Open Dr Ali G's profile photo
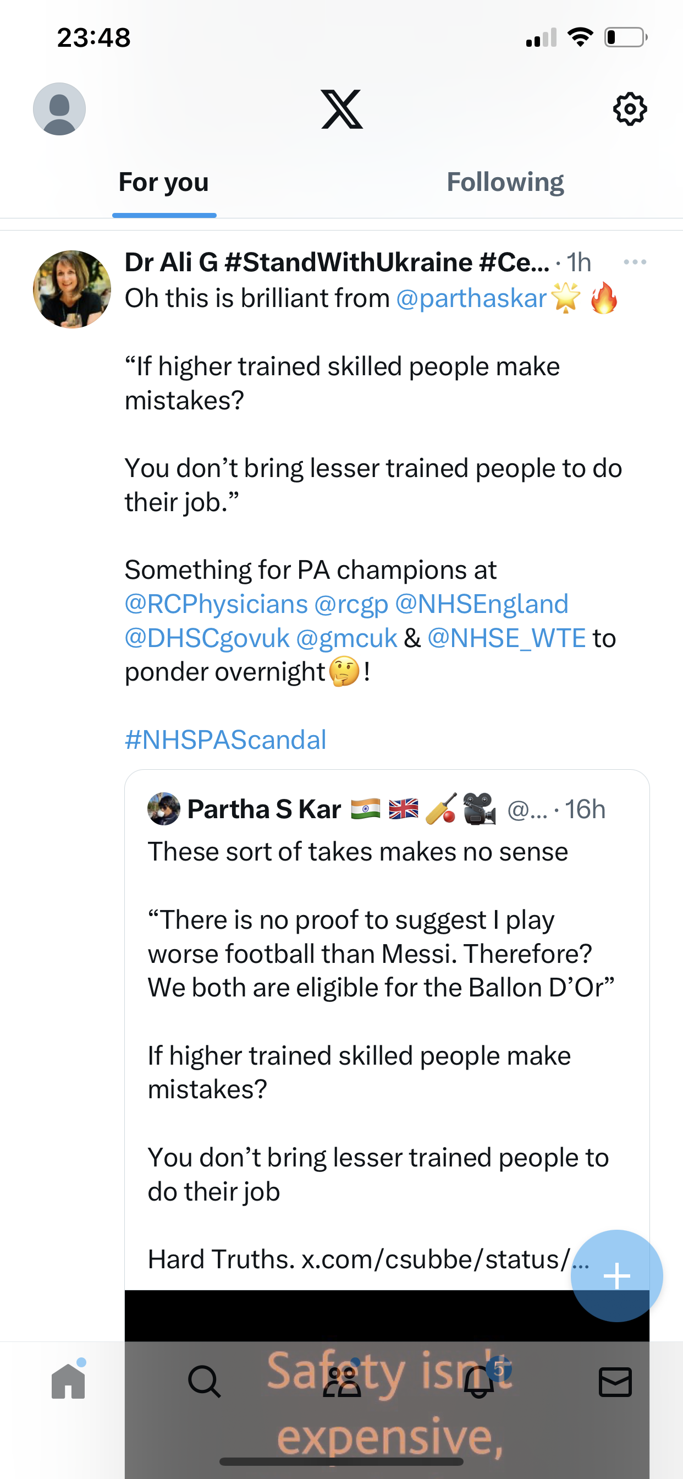 tap(71, 289)
